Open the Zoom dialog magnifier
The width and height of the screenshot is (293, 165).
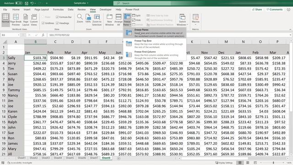[80, 18]
